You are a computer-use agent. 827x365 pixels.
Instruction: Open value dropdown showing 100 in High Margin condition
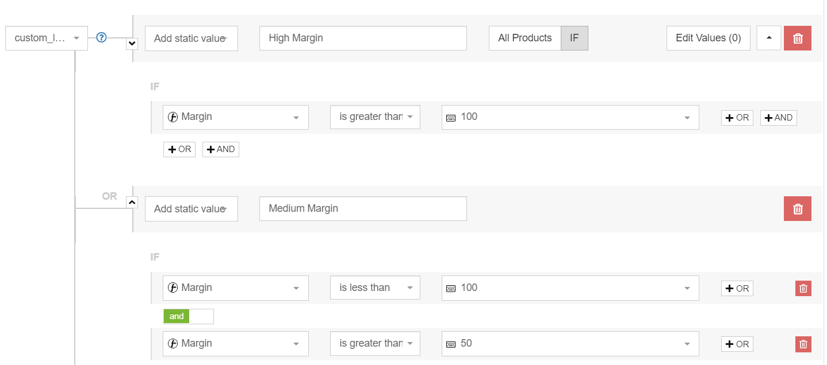click(571, 117)
